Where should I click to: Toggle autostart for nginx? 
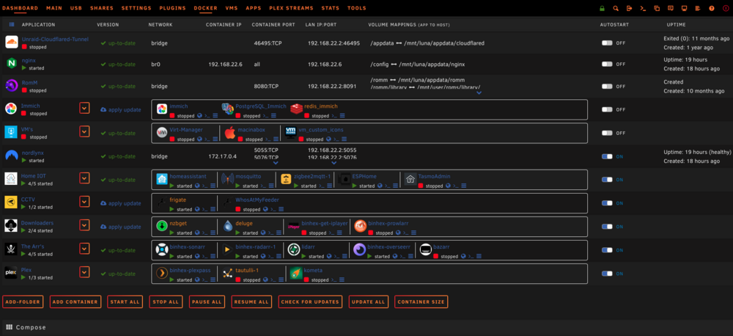(x=607, y=64)
